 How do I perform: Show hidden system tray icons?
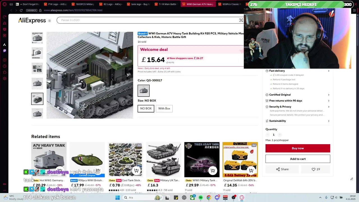pos(320,198)
